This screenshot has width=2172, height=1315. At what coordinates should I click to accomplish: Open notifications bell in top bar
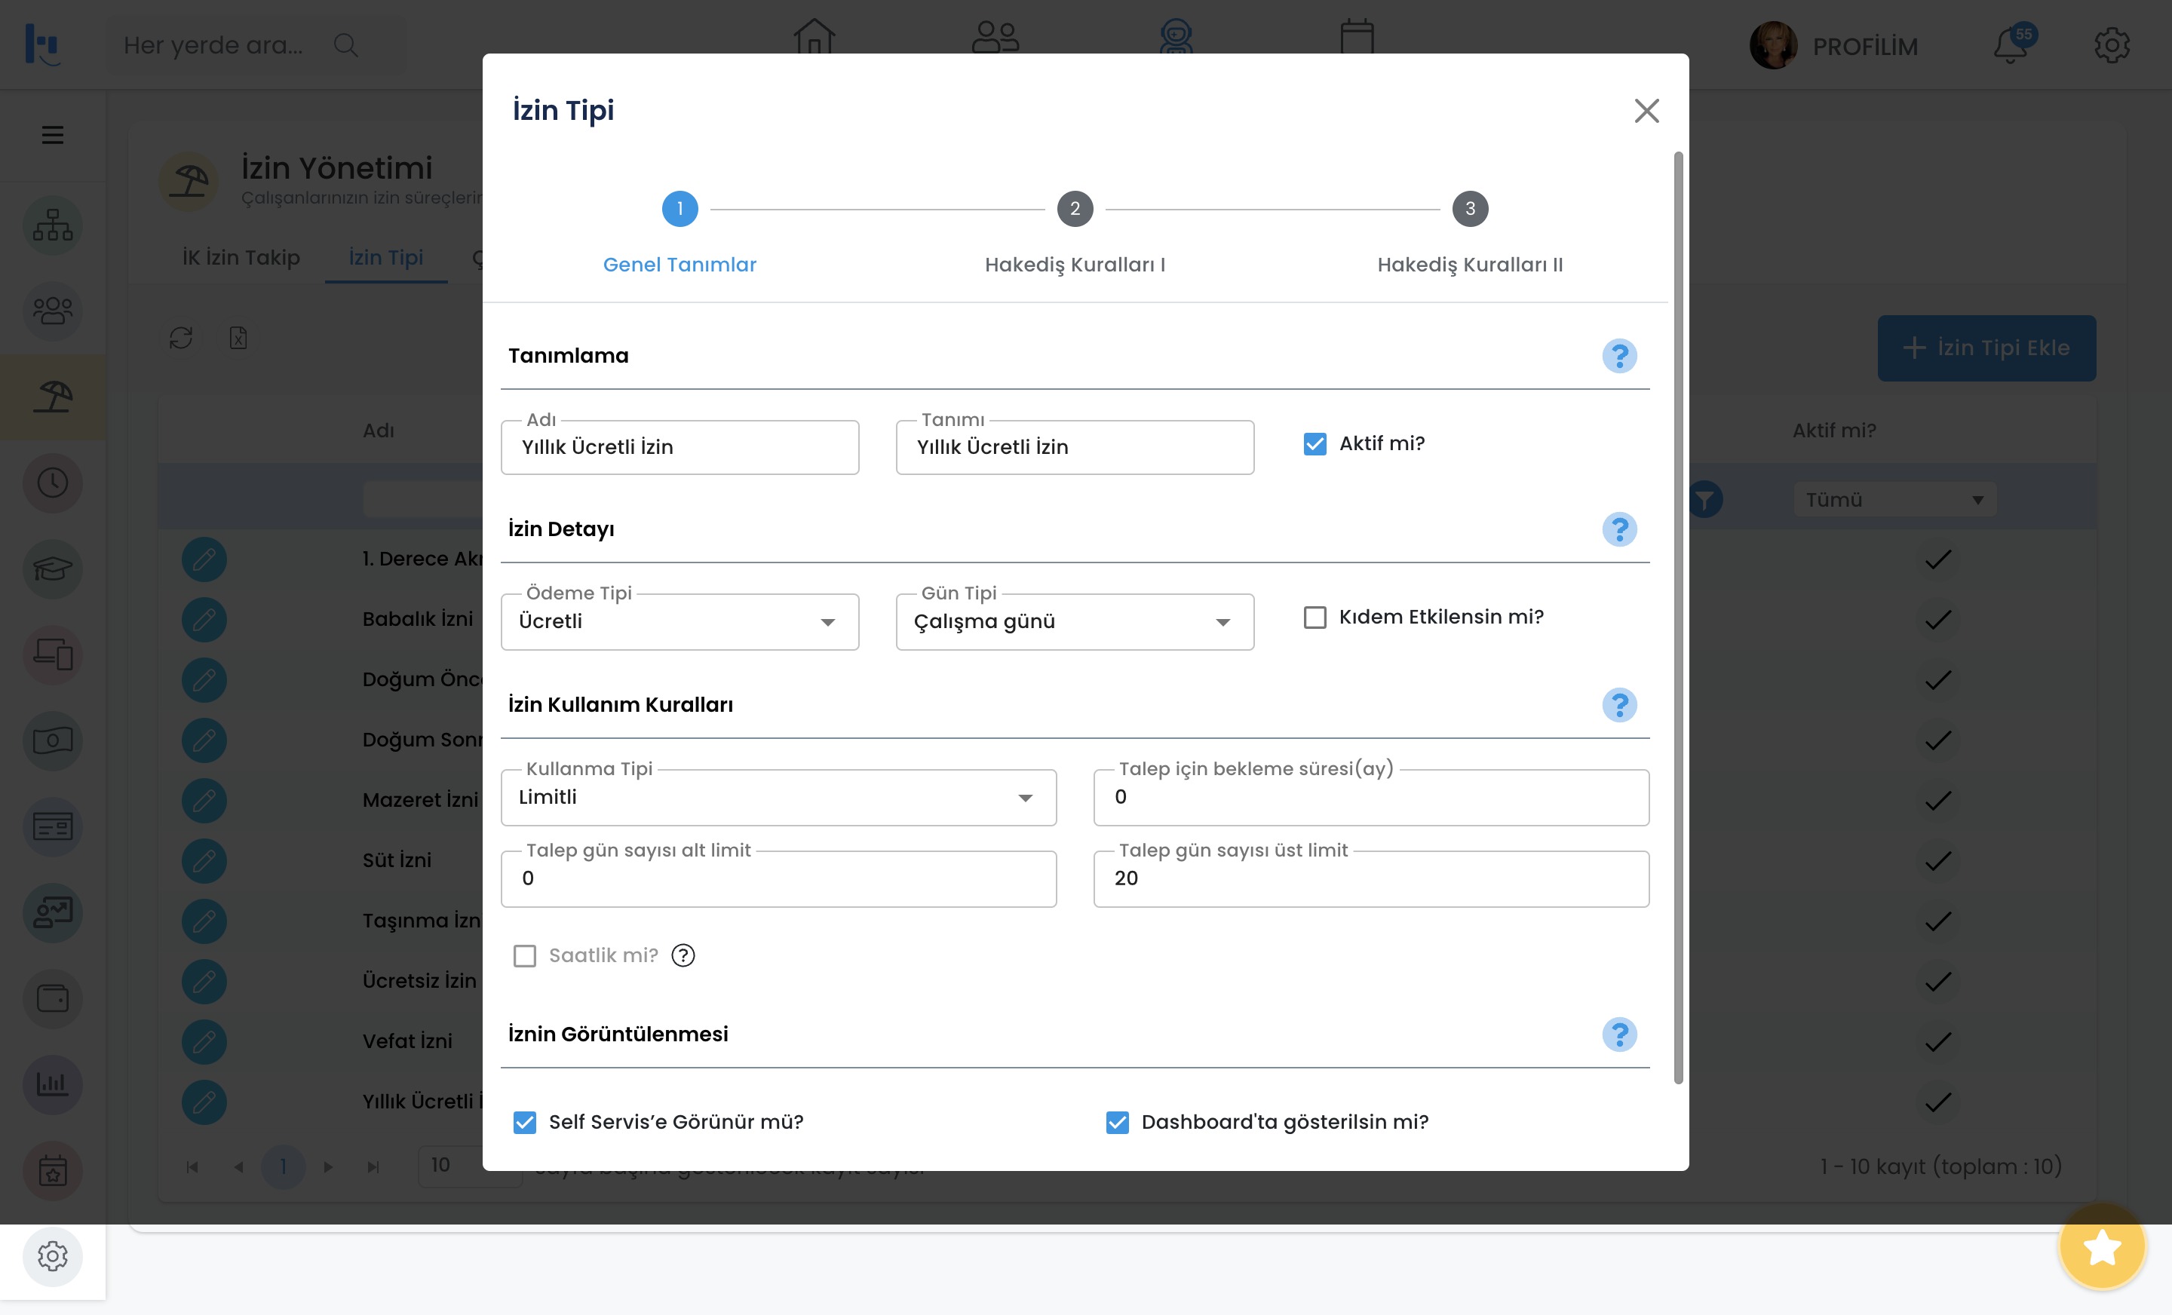coord(2011,46)
